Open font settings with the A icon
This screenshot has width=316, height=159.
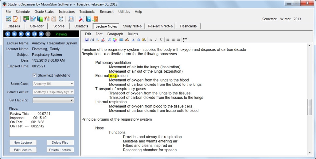point(109,40)
